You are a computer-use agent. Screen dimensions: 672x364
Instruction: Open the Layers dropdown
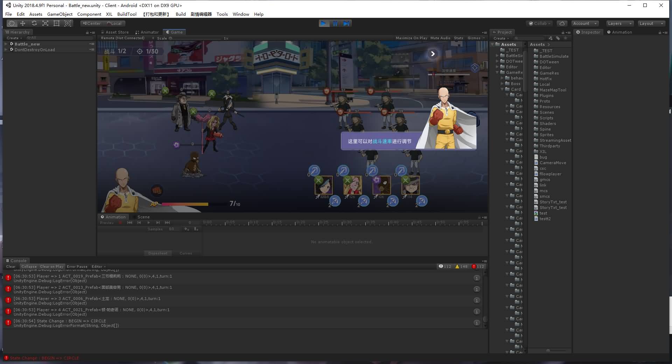coord(619,23)
